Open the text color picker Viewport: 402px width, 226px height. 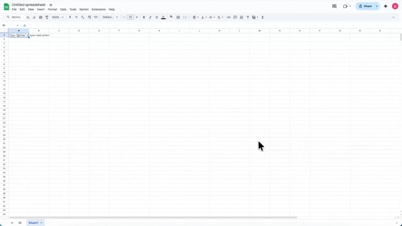pyautogui.click(x=163, y=17)
